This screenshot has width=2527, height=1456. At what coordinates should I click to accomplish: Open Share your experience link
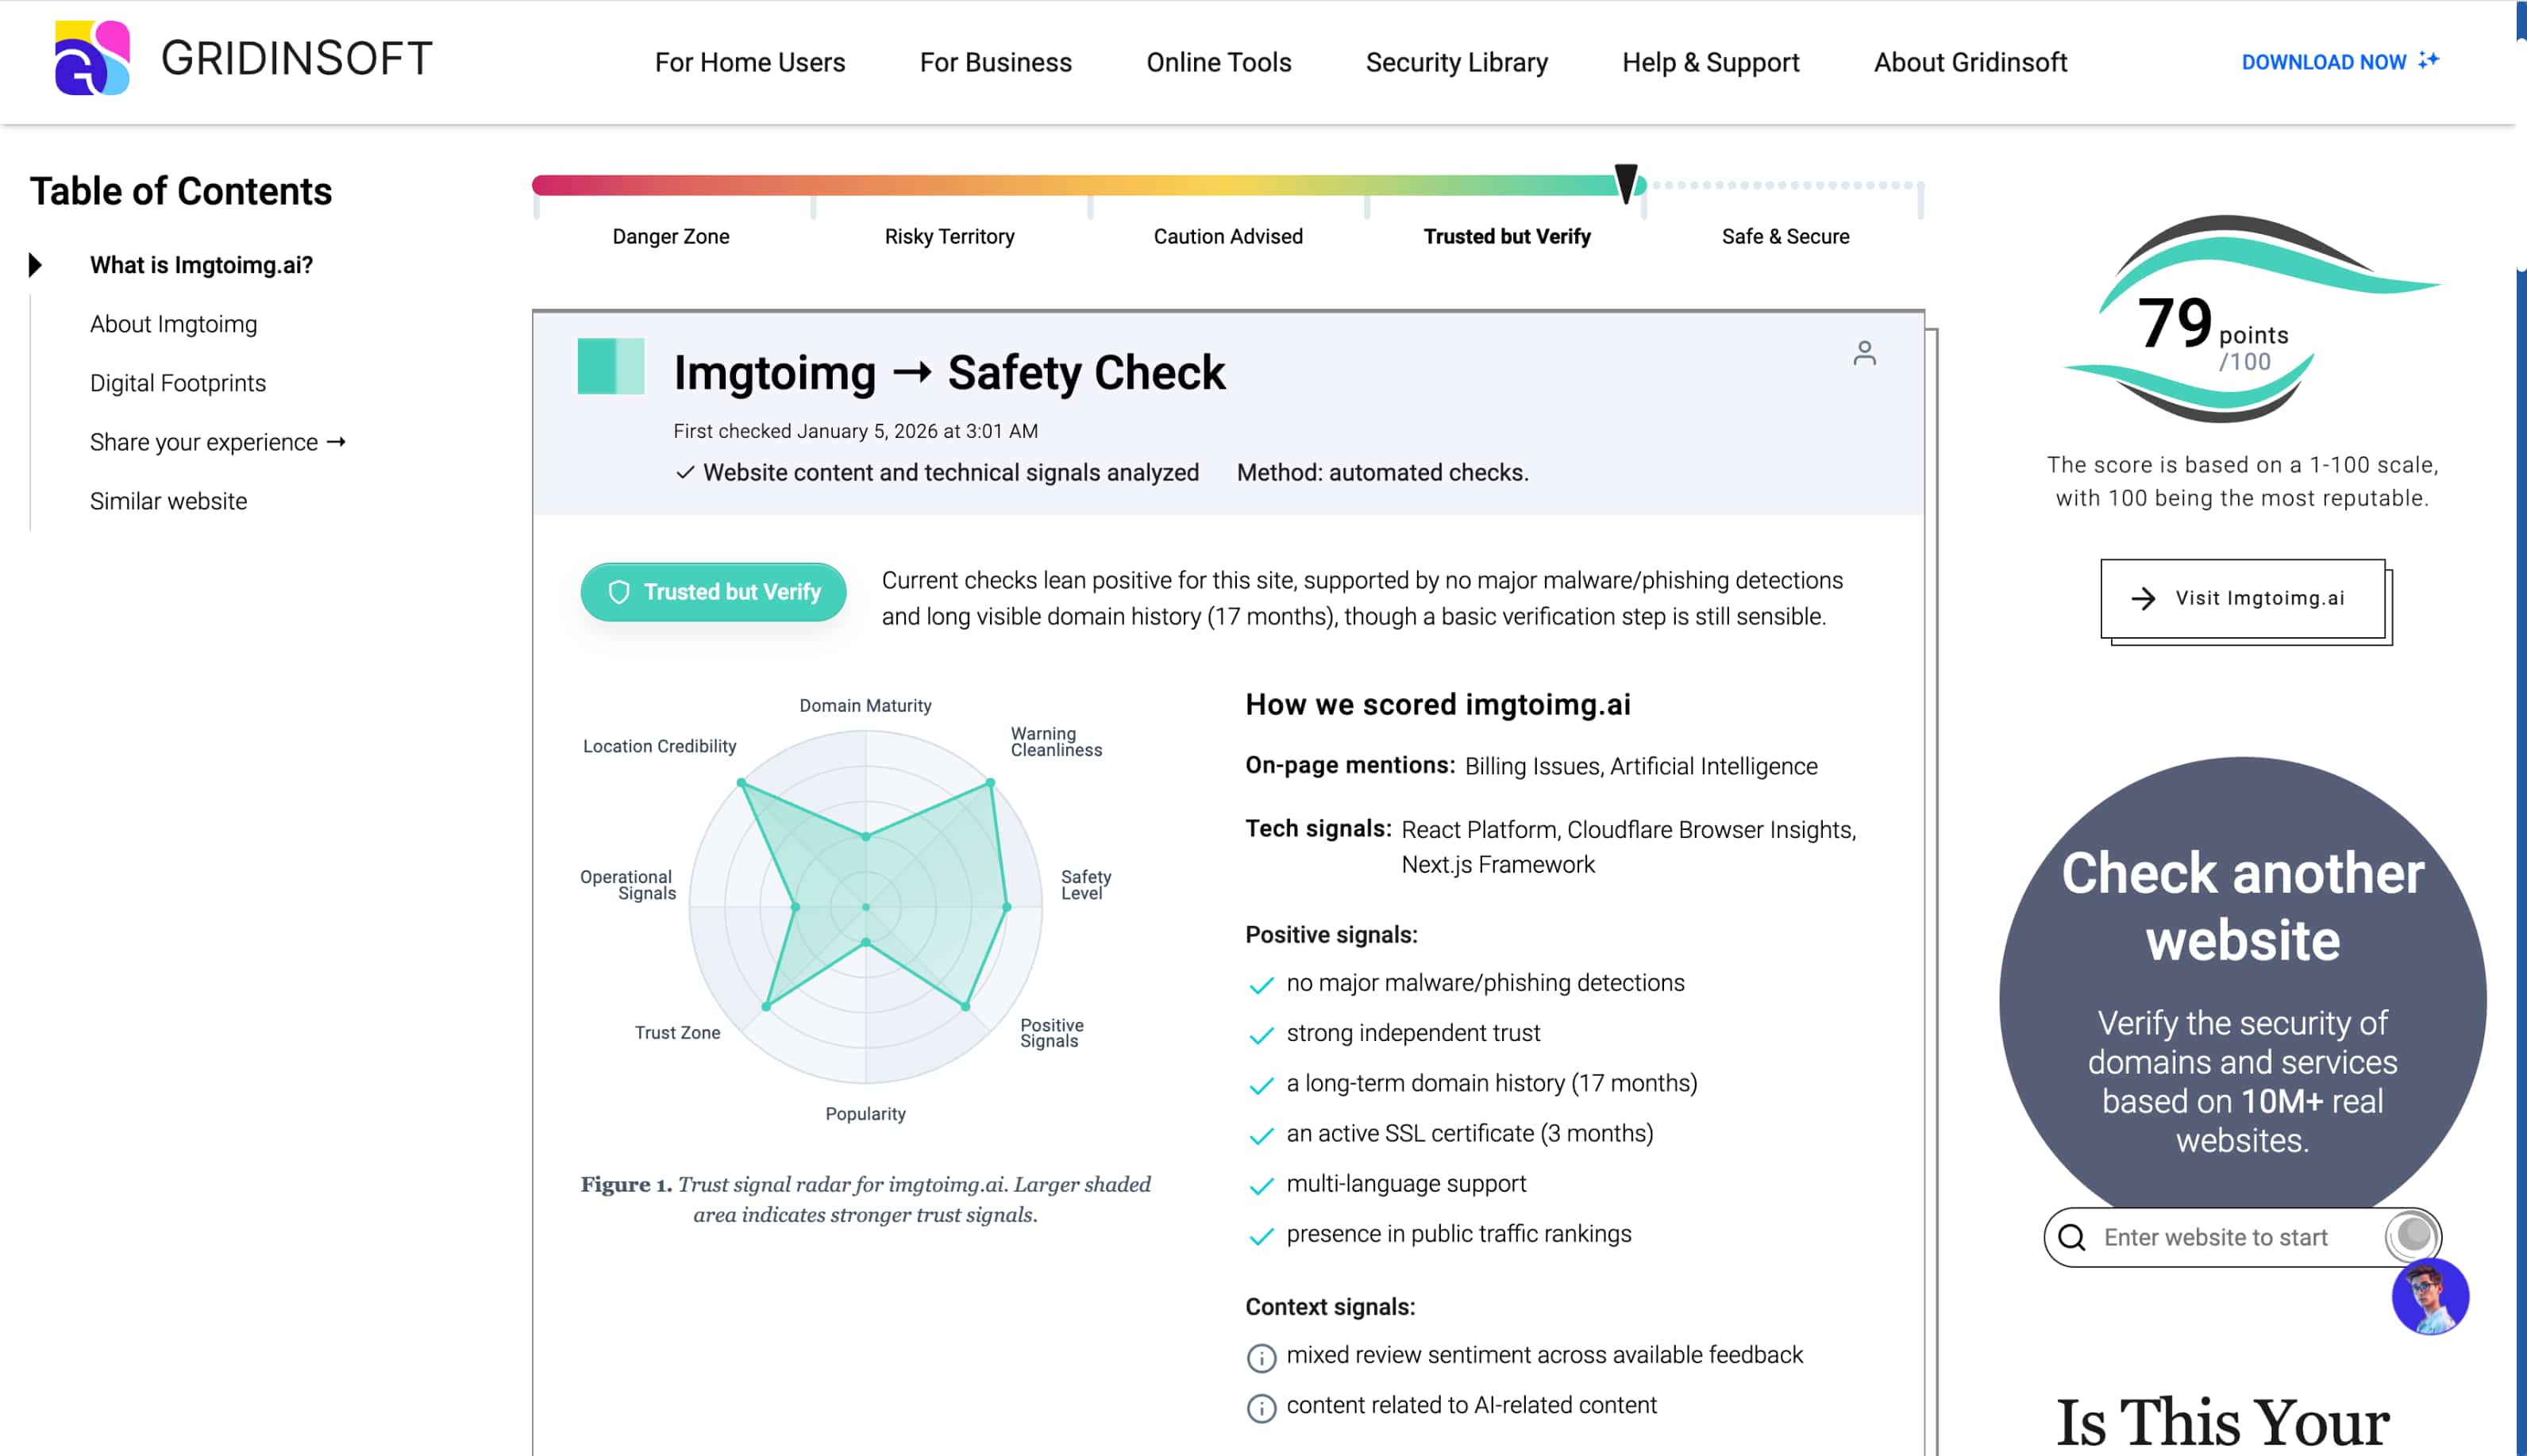pyautogui.click(x=217, y=442)
